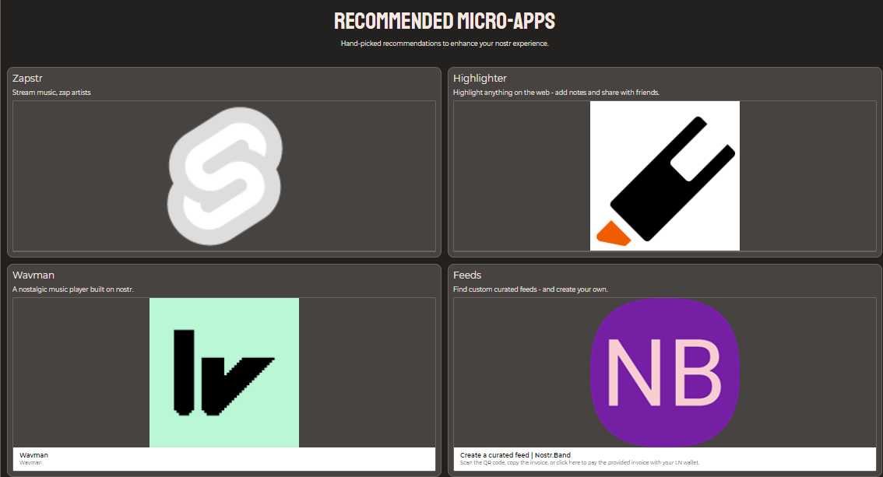The width and height of the screenshot is (883, 477).
Task: Click the 'Recommended Micro-Apps' heading
Action: [445, 21]
